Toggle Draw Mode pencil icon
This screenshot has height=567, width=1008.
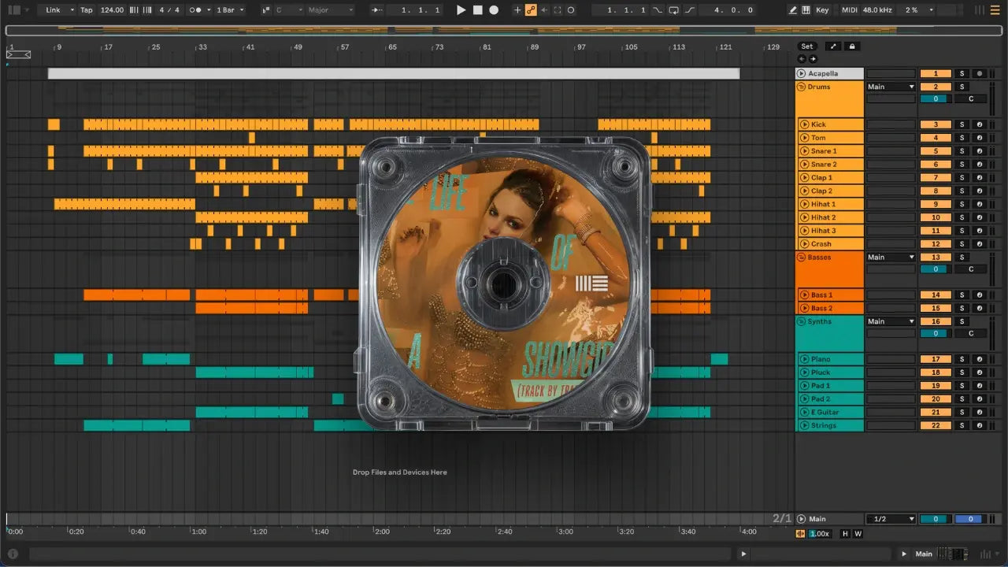[x=792, y=10]
